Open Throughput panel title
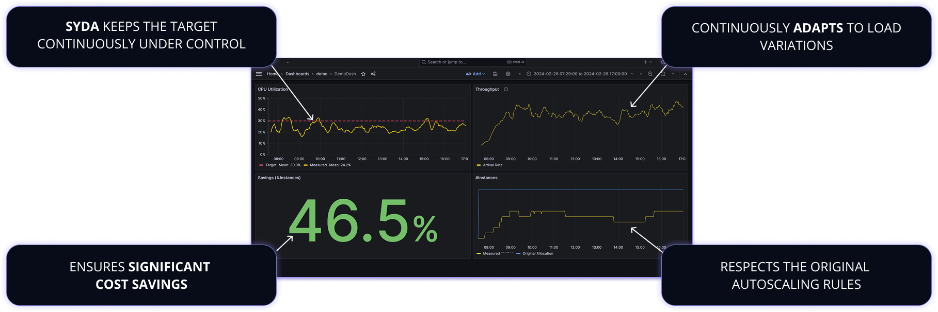The width and height of the screenshot is (938, 312). [487, 90]
